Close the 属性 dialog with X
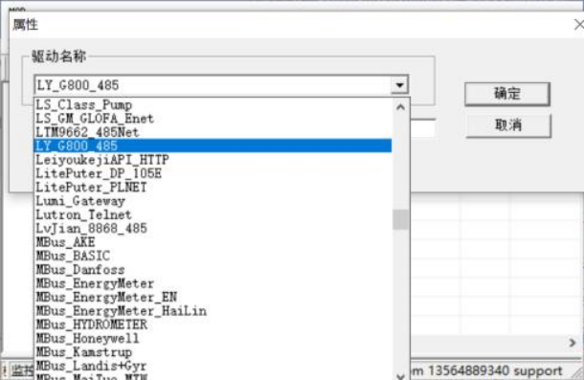 coord(579,25)
